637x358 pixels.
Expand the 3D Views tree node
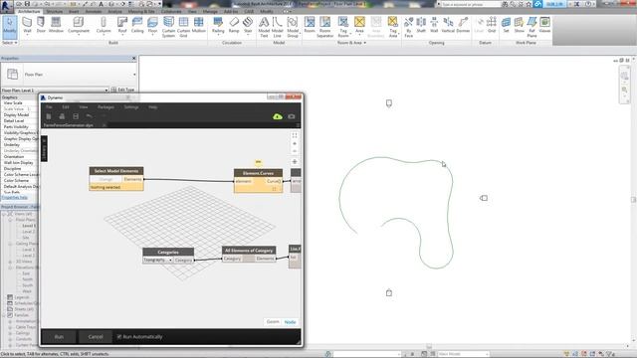pyautogui.click(x=10, y=262)
